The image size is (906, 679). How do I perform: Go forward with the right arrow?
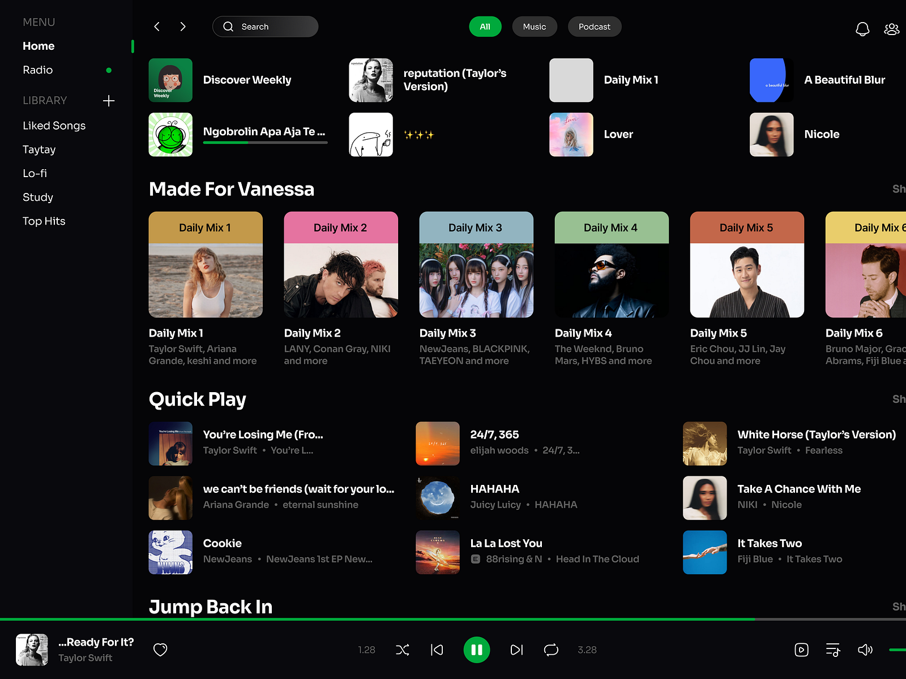click(182, 27)
